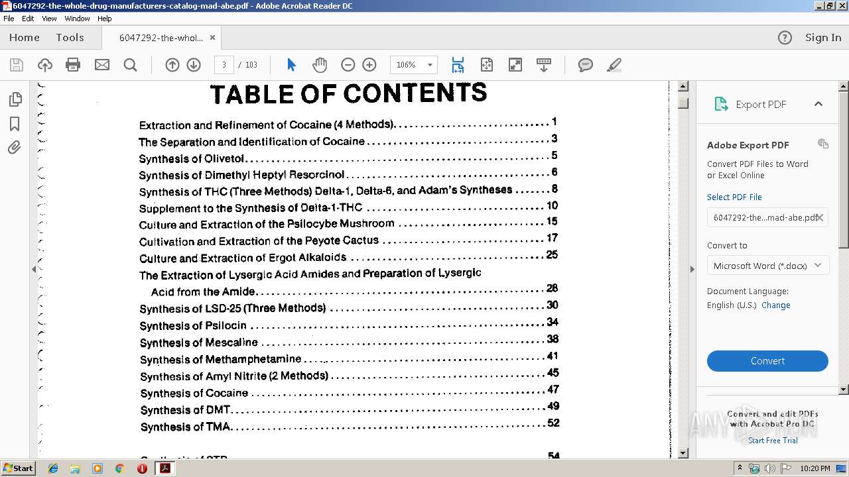Click the volume speaker tray icon
This screenshot has height=477, width=849.
(x=769, y=468)
